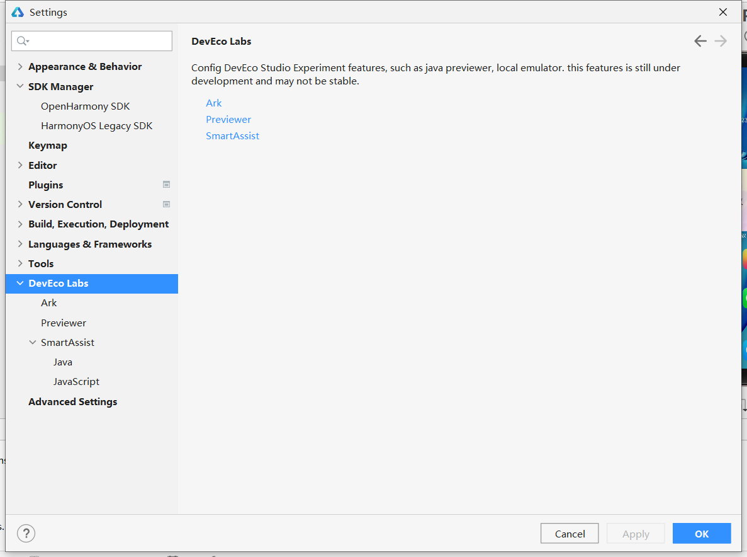Click the forward navigation arrow

tap(721, 41)
